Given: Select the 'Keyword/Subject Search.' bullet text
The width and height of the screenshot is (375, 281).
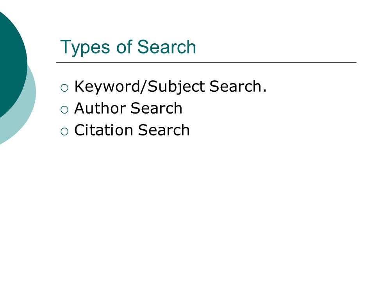Looking at the screenshot, I should pyautogui.click(x=170, y=87).
